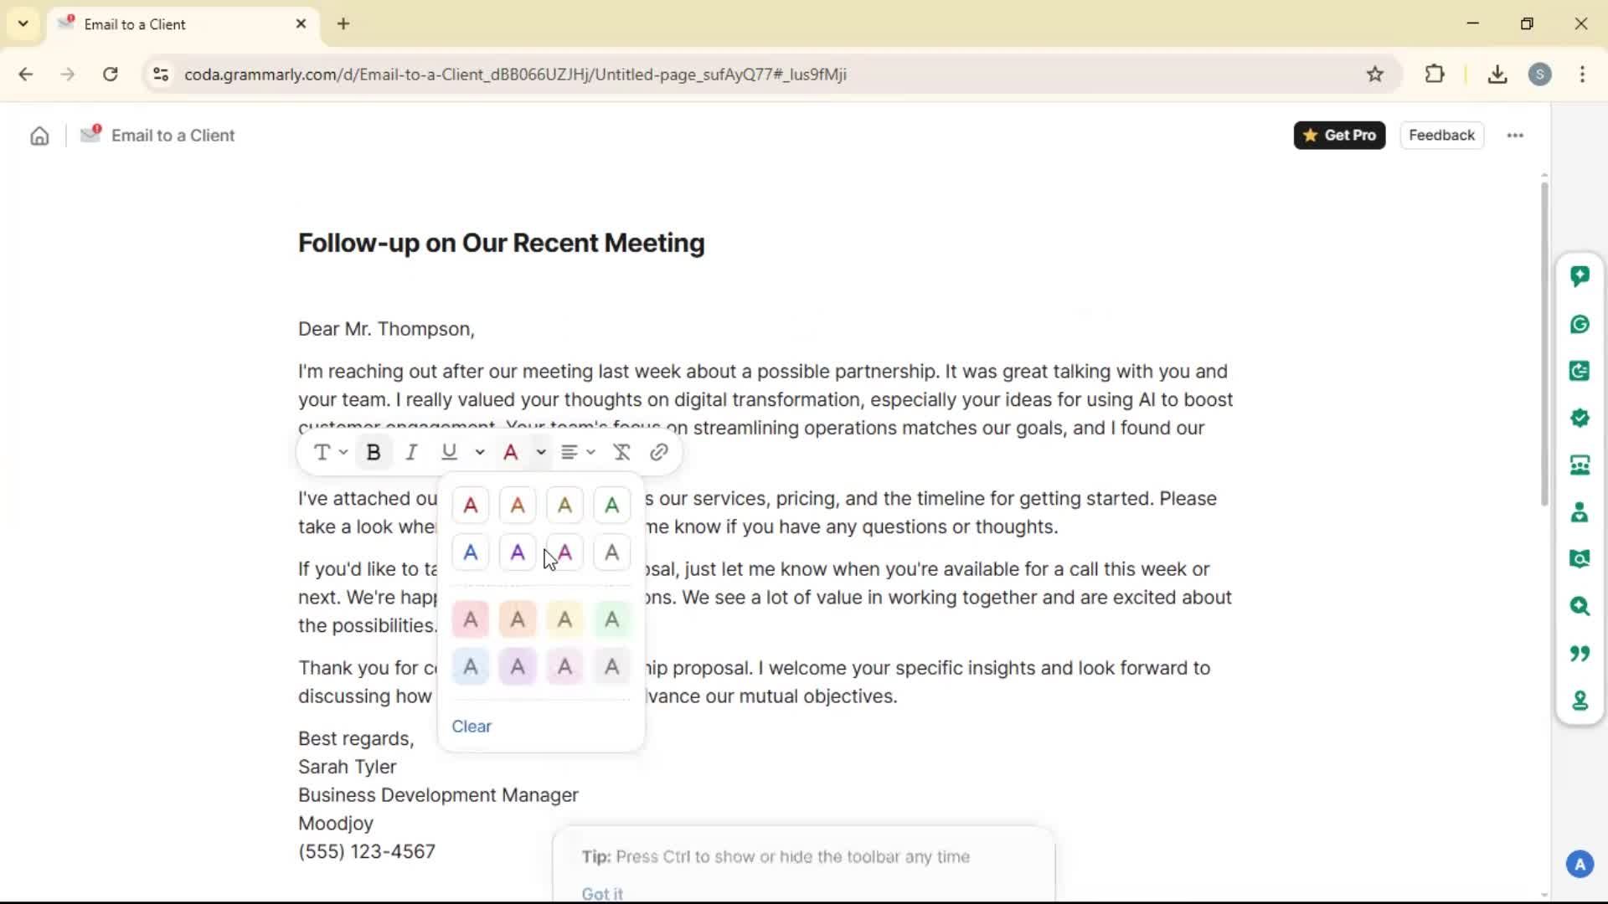Open the text alignment dropdown

click(577, 452)
